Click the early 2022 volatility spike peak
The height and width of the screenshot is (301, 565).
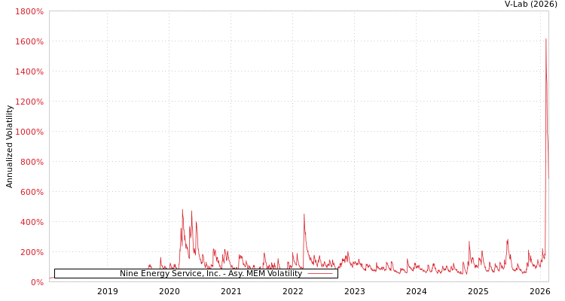(x=304, y=214)
